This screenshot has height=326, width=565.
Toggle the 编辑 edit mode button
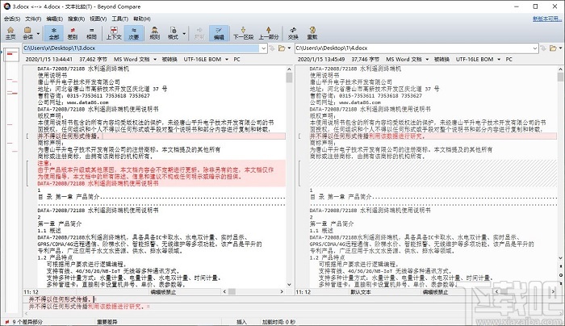click(219, 33)
